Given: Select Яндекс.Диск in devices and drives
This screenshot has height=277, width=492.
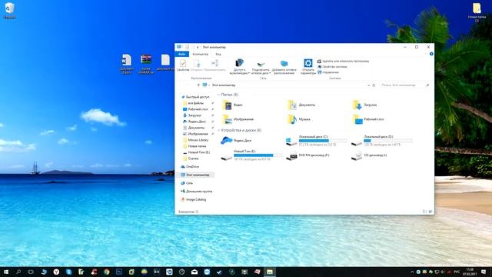Looking at the screenshot, I should click(236, 140).
